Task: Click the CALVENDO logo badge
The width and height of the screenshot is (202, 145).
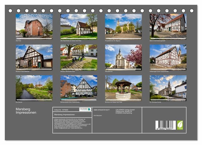Action: 85,109
